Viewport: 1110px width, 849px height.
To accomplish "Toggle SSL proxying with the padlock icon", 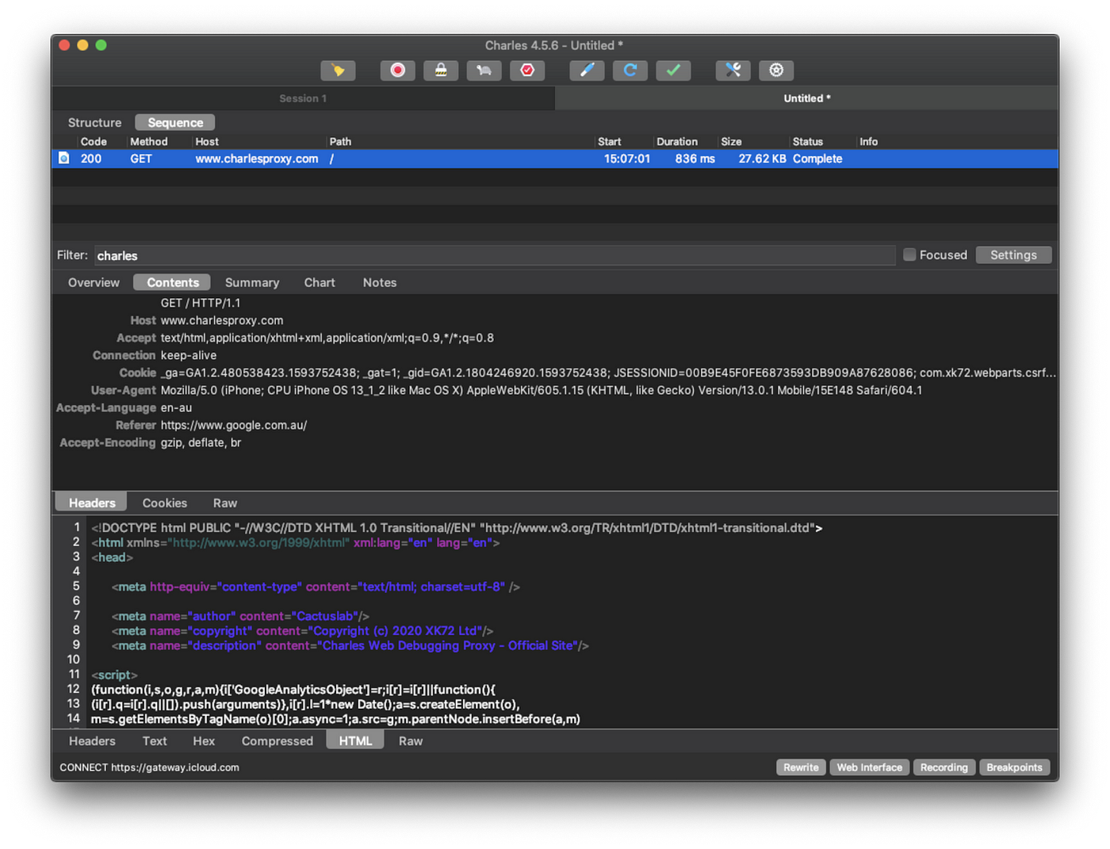I will point(441,71).
